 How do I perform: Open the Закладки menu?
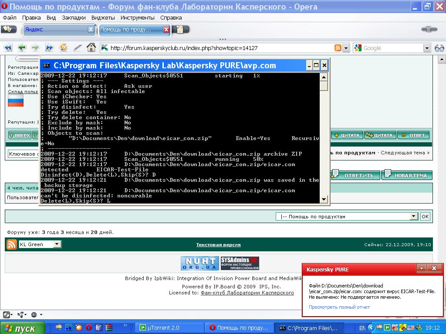coord(74,18)
